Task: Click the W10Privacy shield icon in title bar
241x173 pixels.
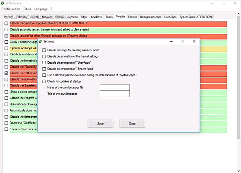Action: tap(2, 3)
